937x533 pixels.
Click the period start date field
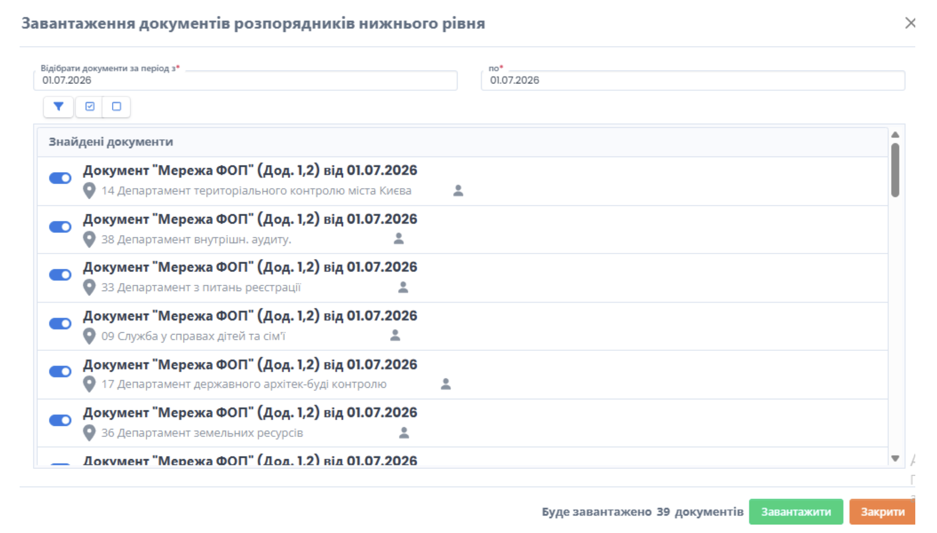[x=245, y=80]
